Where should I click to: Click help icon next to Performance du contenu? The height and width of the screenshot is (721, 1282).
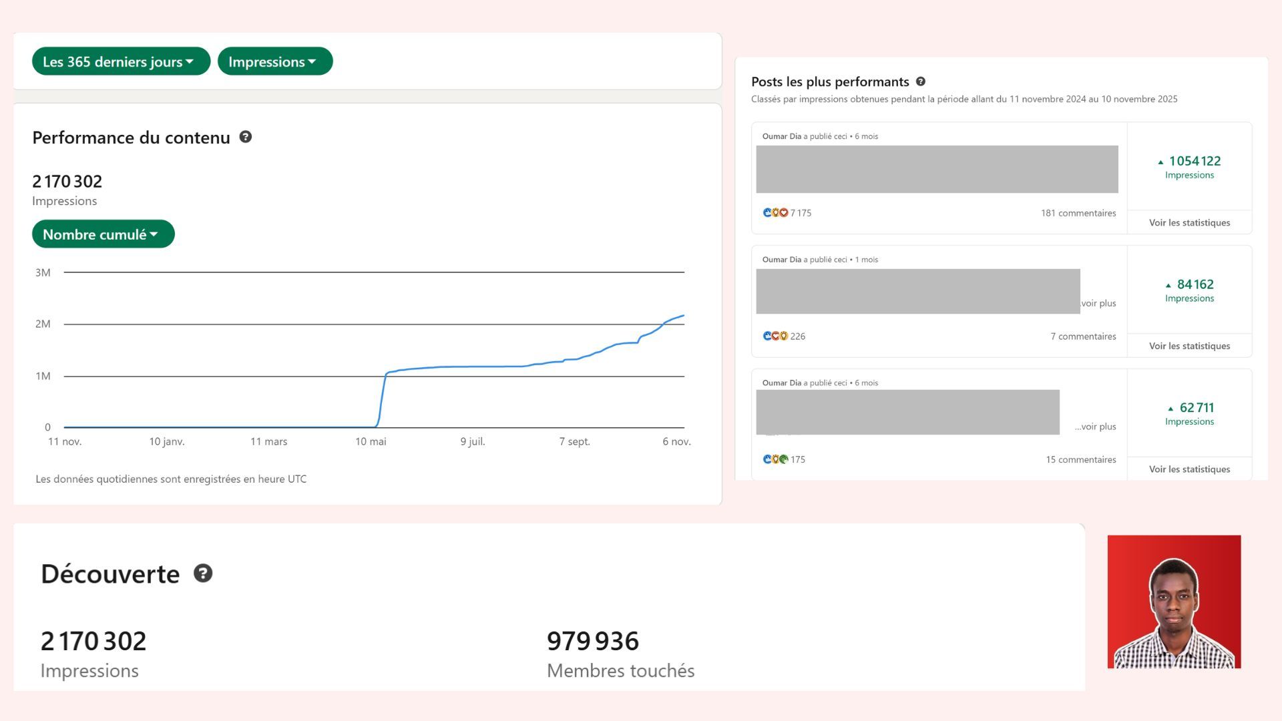246,137
